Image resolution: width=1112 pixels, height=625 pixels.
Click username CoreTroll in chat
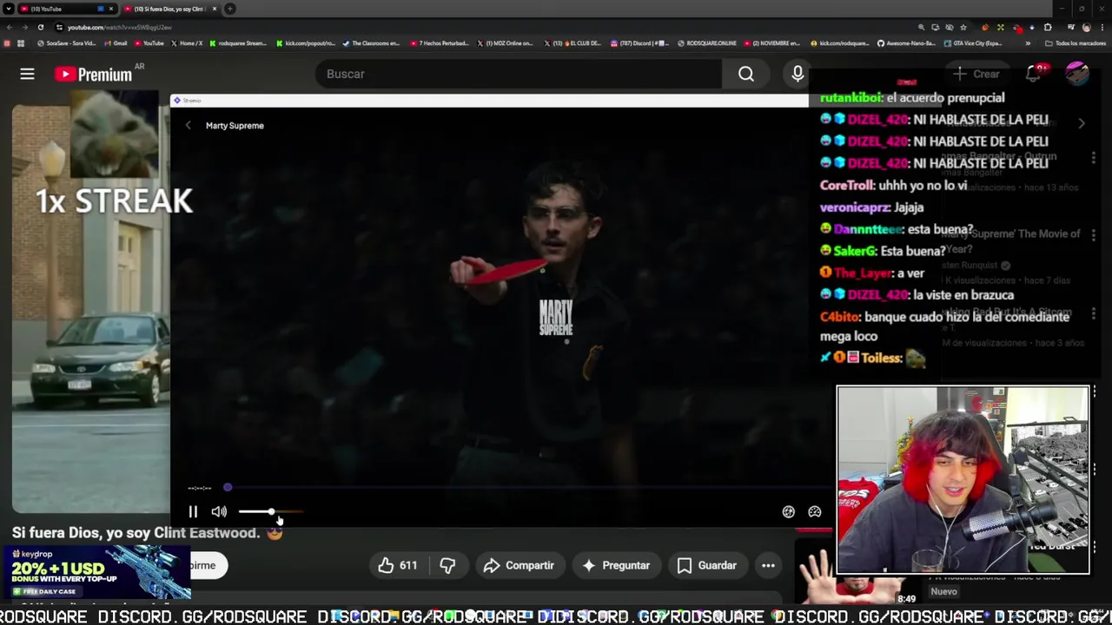pos(847,185)
